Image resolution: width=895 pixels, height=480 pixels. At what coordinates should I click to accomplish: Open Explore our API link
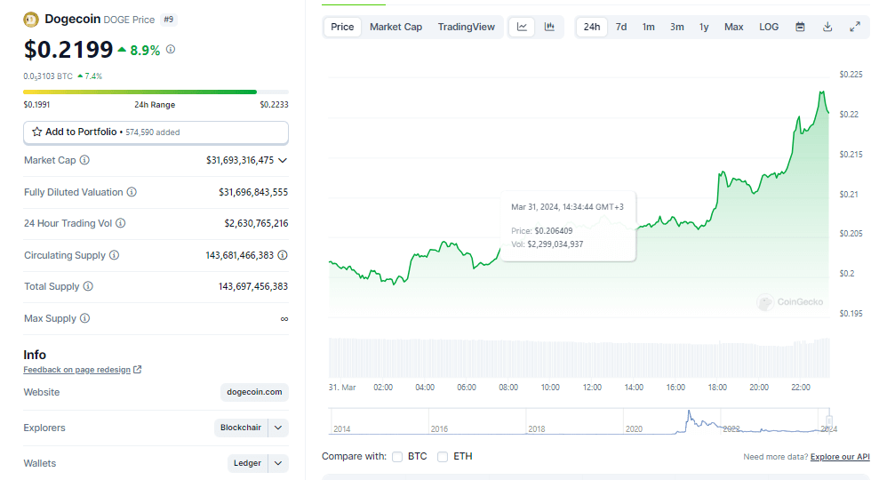[840, 457]
